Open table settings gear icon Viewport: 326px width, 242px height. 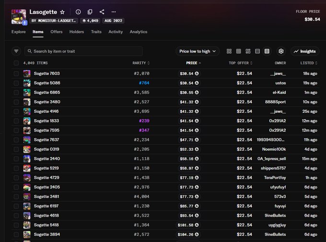point(281,51)
